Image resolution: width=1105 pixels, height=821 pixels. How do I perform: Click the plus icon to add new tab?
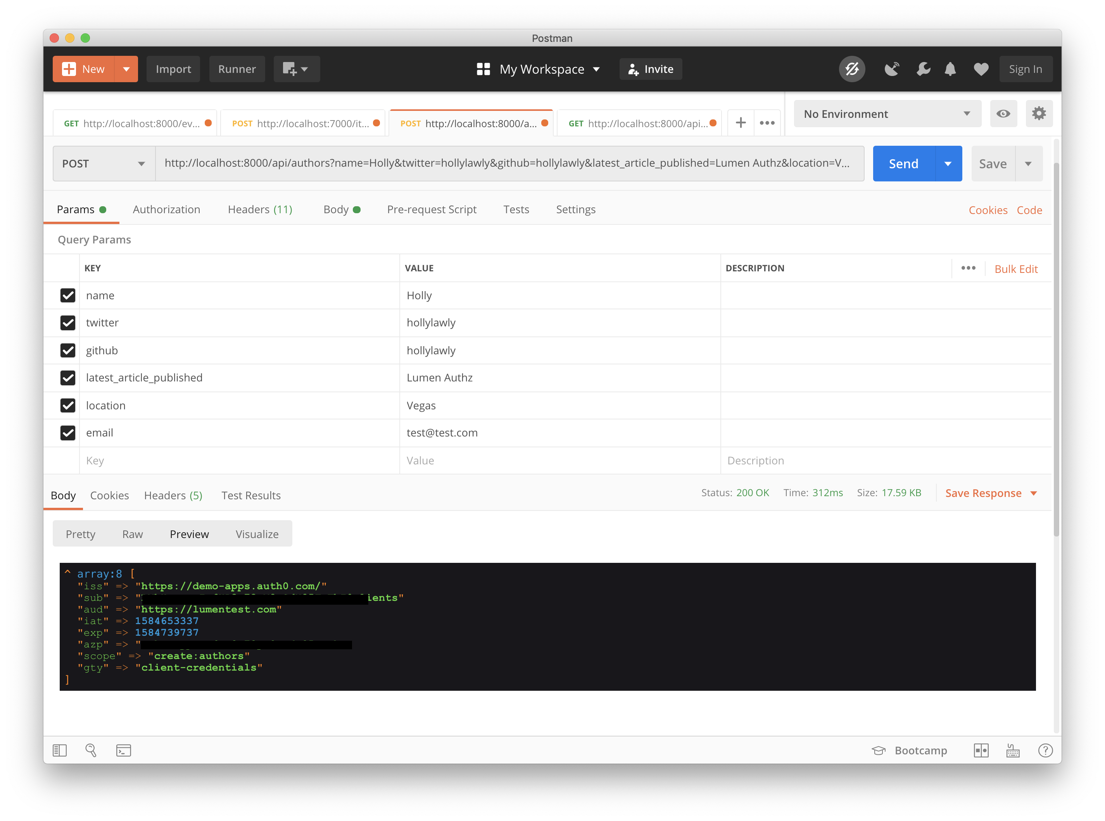(741, 123)
